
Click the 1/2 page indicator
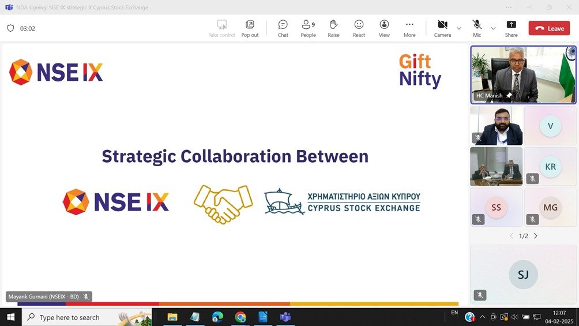523,236
